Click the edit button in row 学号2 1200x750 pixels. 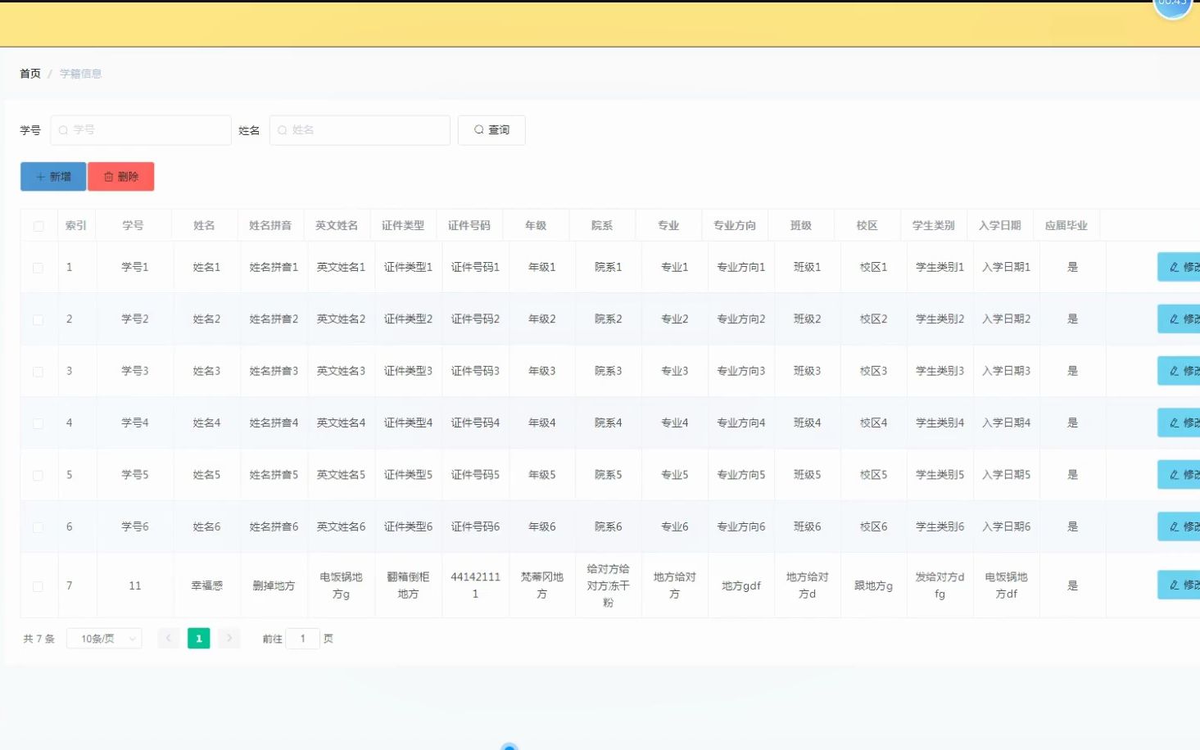point(1179,319)
